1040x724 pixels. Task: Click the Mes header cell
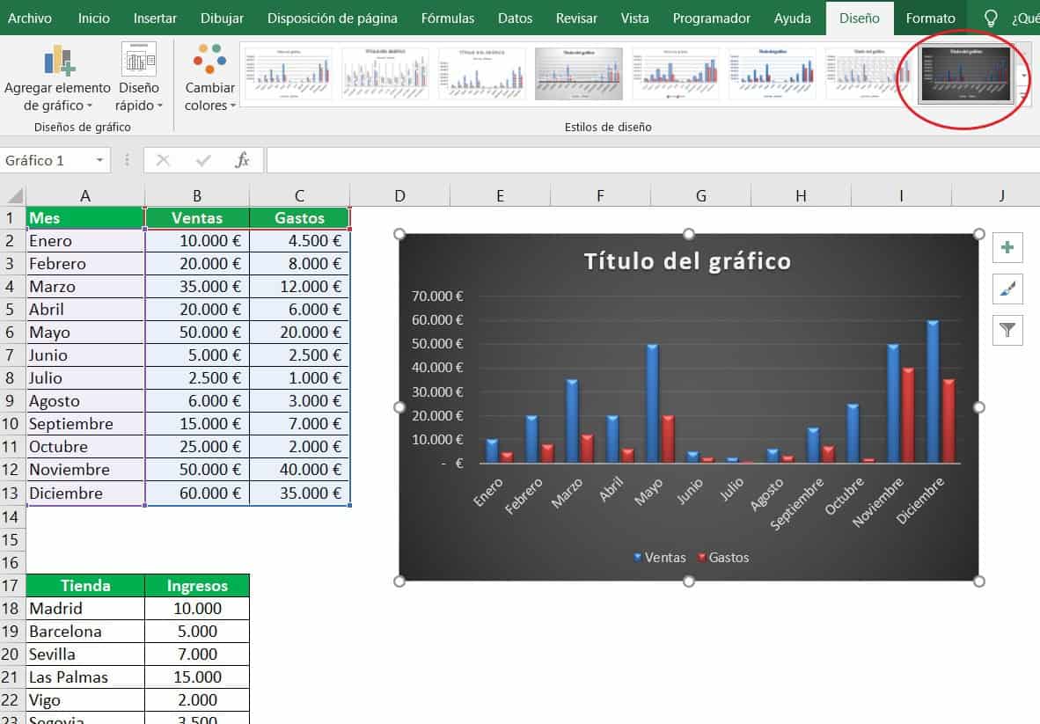(x=84, y=218)
